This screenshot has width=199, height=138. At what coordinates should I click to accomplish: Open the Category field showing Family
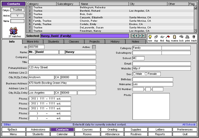(147, 48)
